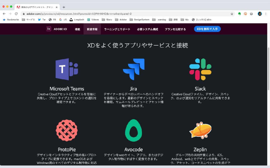This screenshot has width=270, height=168.
Task: Click the heading XDをよく使うアプリやサービスと接続
Action: point(138,45)
